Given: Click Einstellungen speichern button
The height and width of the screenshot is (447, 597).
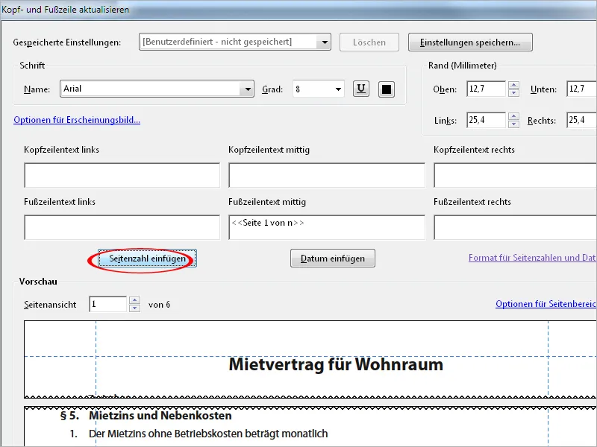Looking at the screenshot, I should (470, 42).
